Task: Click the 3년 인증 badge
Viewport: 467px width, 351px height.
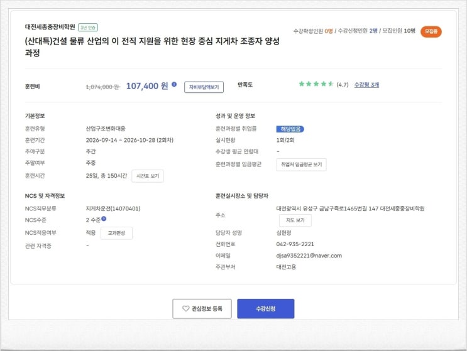Action: [x=88, y=28]
